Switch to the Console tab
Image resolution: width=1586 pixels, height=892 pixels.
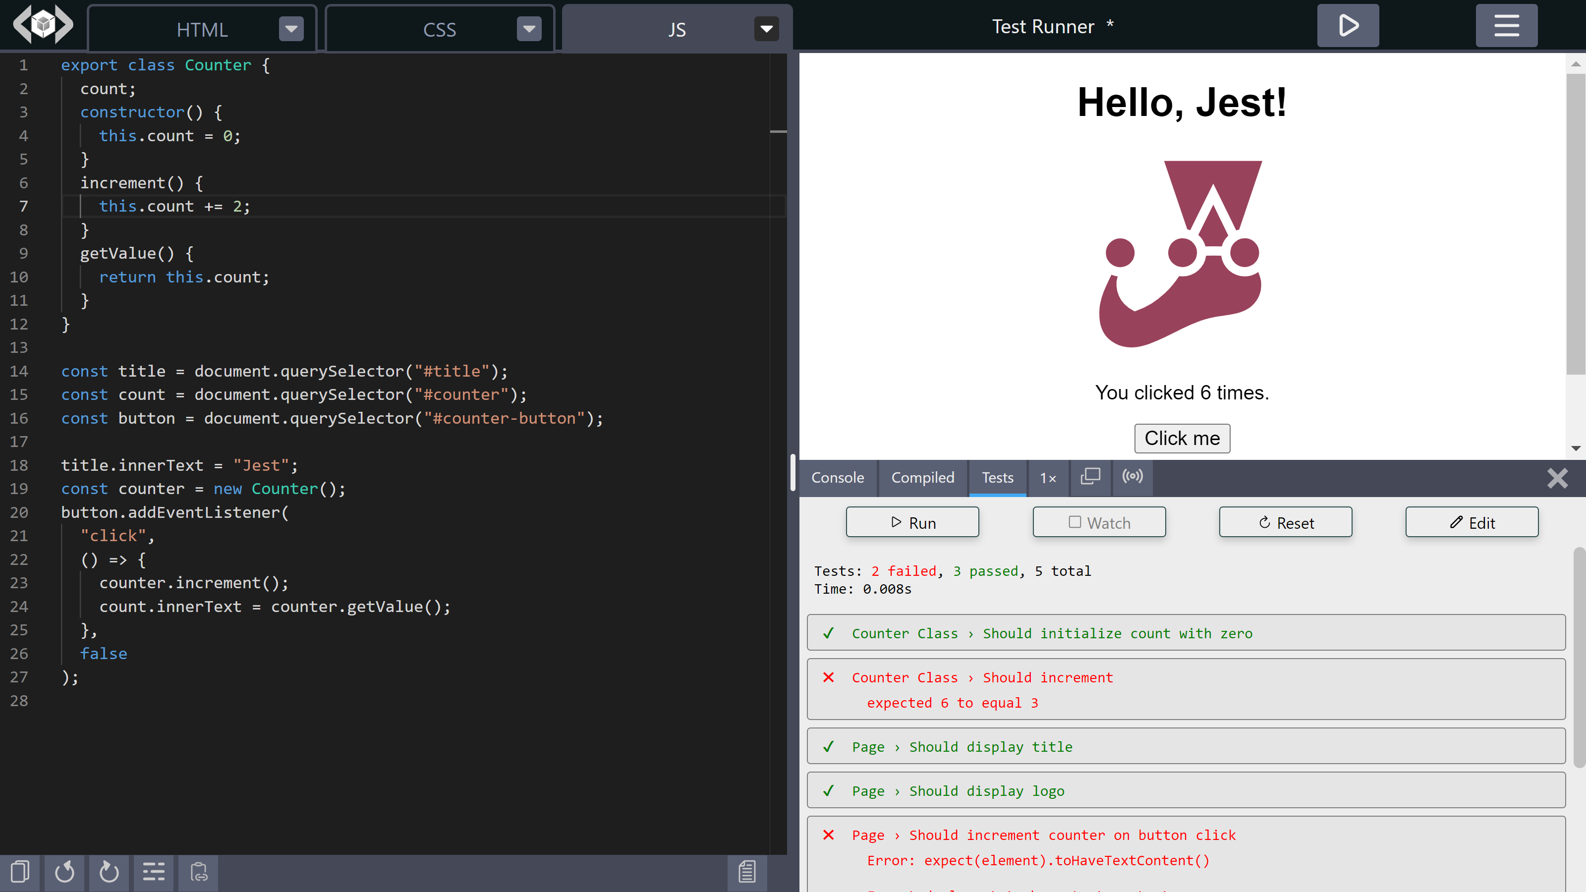click(839, 477)
